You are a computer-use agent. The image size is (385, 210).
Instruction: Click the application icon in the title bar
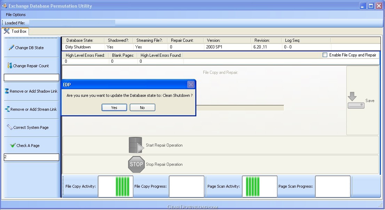pyautogui.click(x=5, y=6)
